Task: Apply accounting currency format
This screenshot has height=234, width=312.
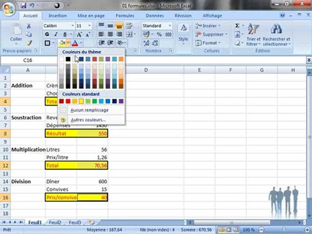Action: pyautogui.click(x=147, y=34)
